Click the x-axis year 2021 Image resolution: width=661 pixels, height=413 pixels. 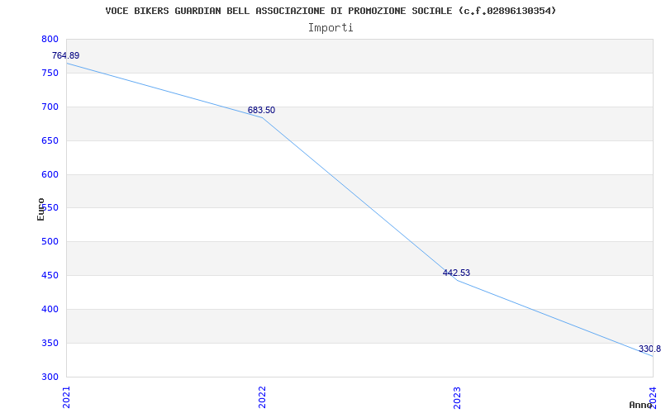(x=66, y=397)
